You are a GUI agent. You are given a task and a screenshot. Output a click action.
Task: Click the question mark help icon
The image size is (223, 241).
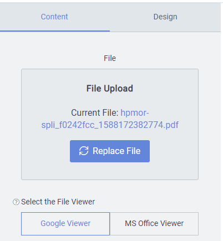16,202
